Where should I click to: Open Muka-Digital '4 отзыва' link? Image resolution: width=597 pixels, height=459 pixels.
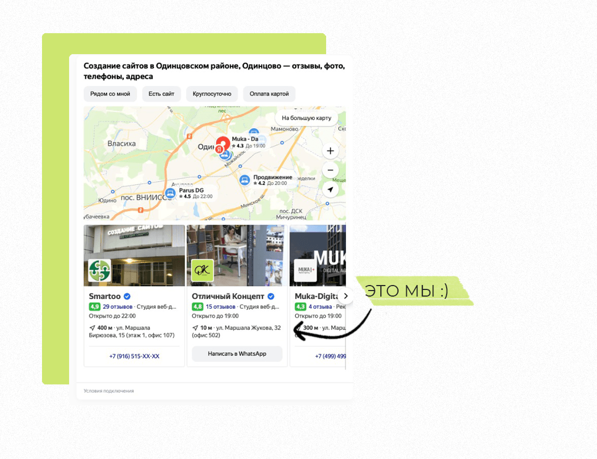click(320, 307)
